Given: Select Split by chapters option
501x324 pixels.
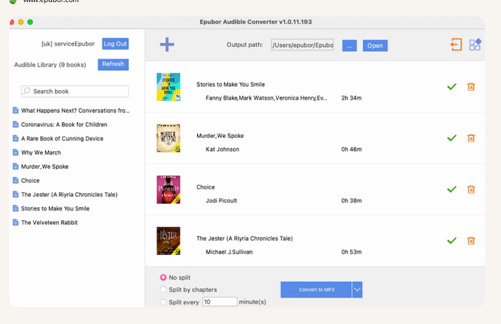Looking at the screenshot, I should (x=163, y=290).
